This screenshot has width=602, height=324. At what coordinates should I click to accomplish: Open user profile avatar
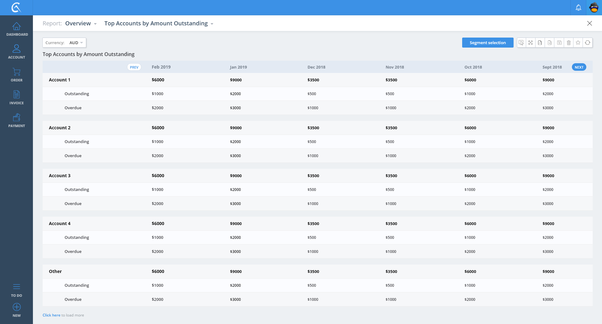[x=594, y=8]
